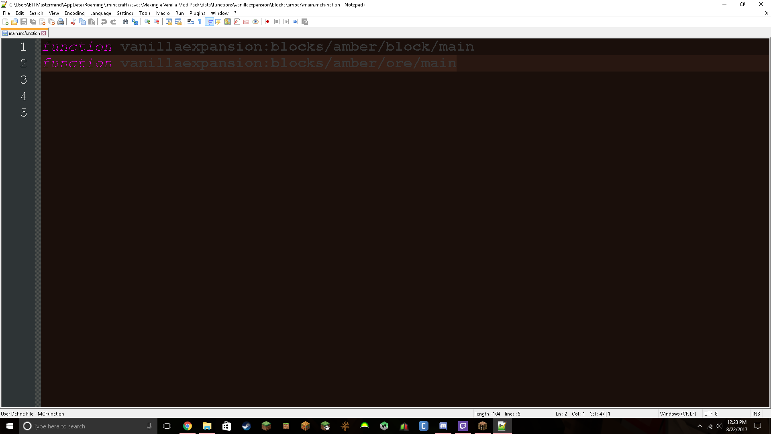This screenshot has height=434, width=771.
Task: Click the Start Recording macro icon
Action: [x=267, y=22]
